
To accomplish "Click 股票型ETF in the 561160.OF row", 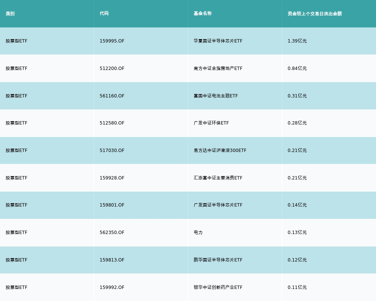I will point(17,96).
